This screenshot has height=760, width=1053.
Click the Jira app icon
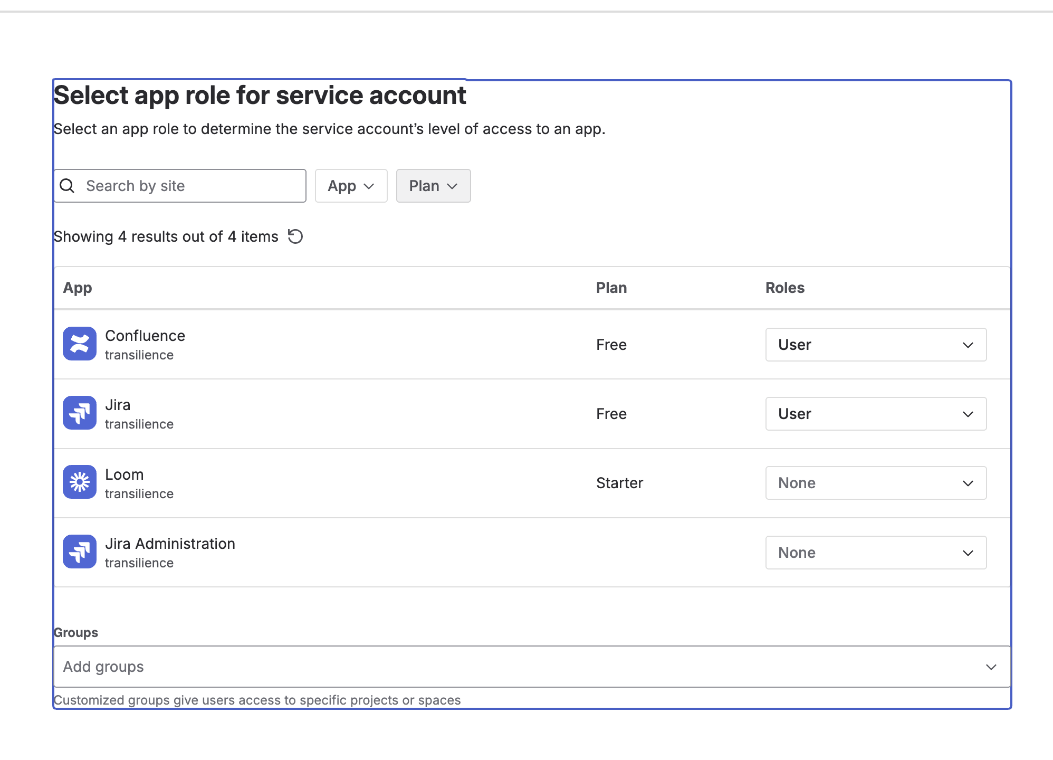[80, 413]
